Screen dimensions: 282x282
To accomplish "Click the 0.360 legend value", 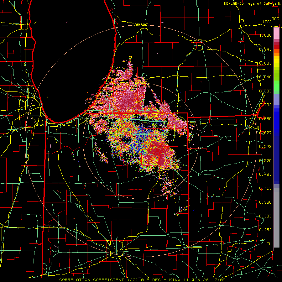I will (265, 202).
